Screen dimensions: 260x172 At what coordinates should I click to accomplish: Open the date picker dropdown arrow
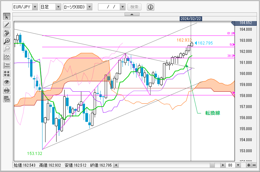122,7
